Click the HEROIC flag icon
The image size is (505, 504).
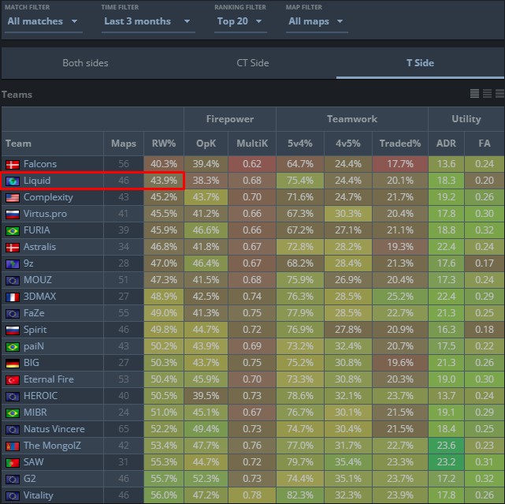point(13,396)
